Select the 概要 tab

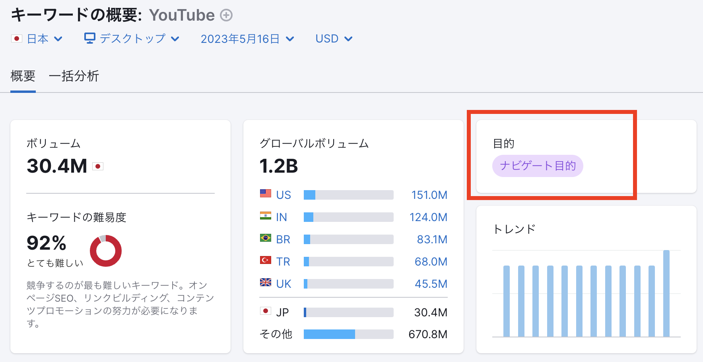(x=23, y=76)
